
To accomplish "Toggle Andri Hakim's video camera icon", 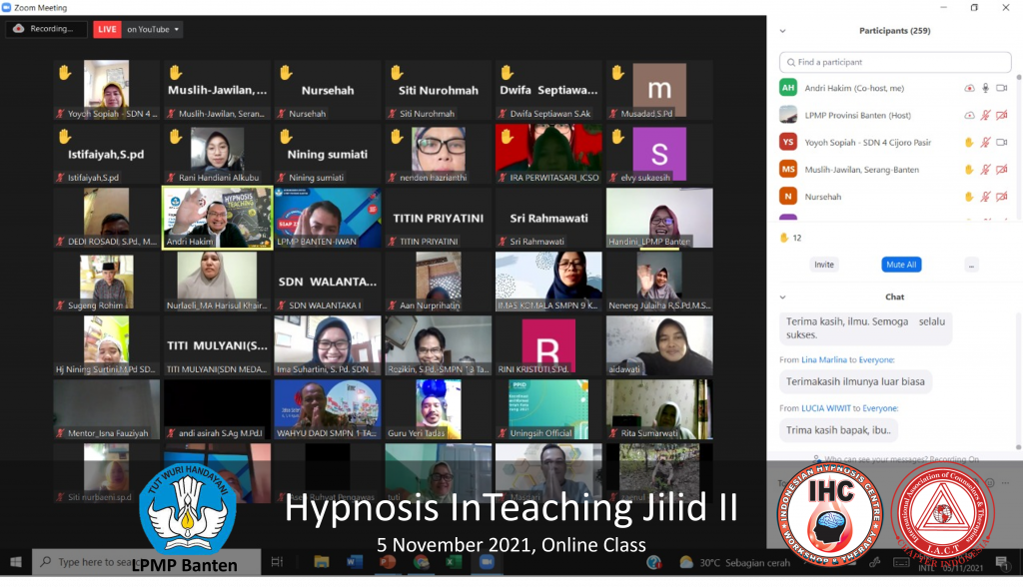I will point(1002,88).
